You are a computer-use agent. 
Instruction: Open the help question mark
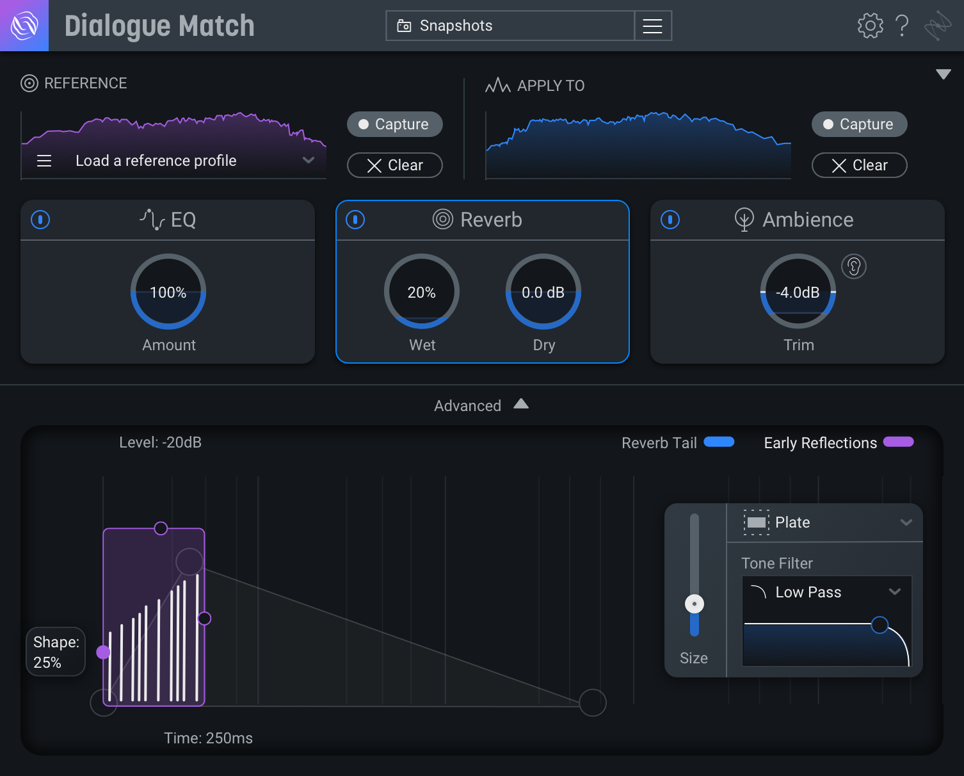pos(903,26)
